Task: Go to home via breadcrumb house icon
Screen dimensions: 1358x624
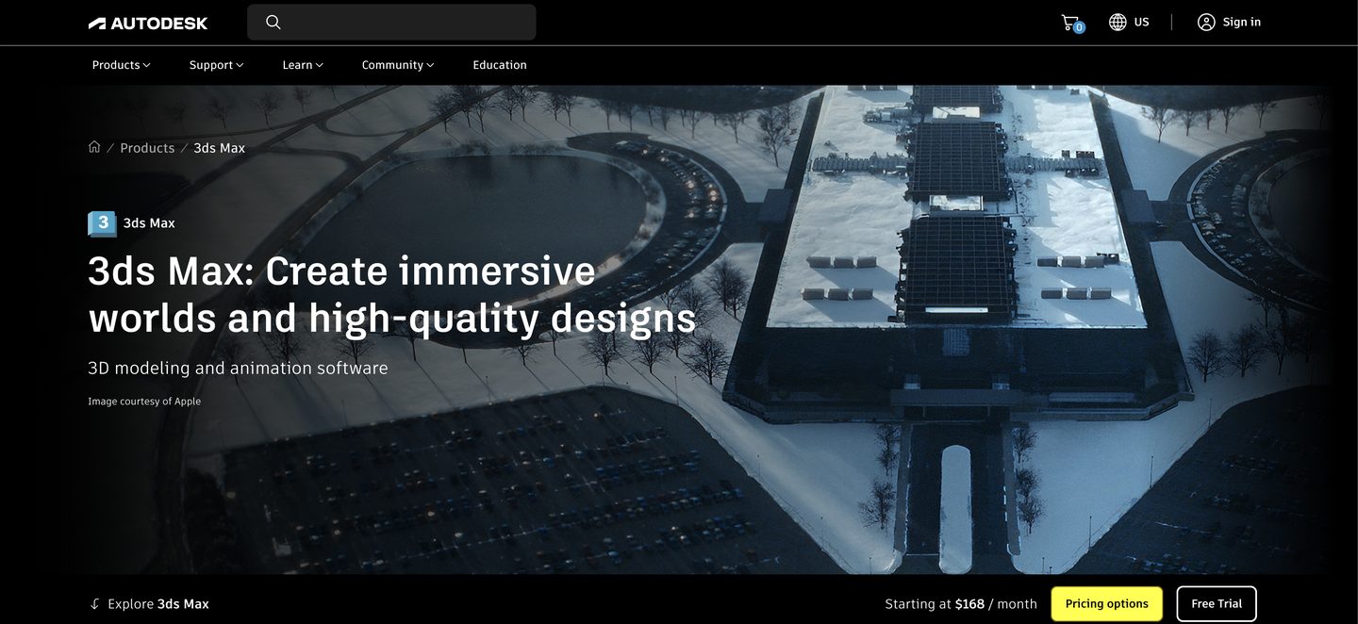Action: (x=94, y=147)
